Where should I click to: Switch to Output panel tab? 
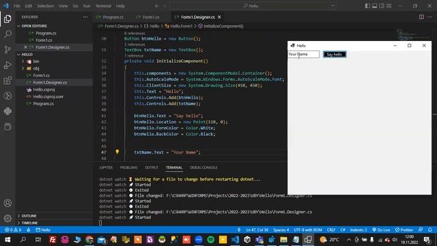[x=152, y=167]
